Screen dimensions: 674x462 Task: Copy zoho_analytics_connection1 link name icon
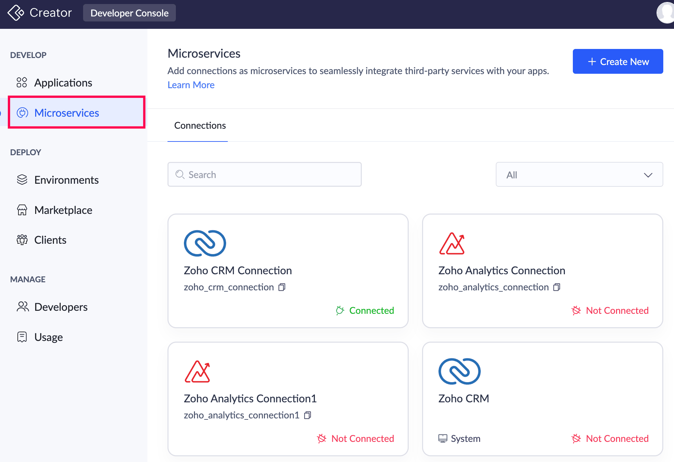coord(308,415)
